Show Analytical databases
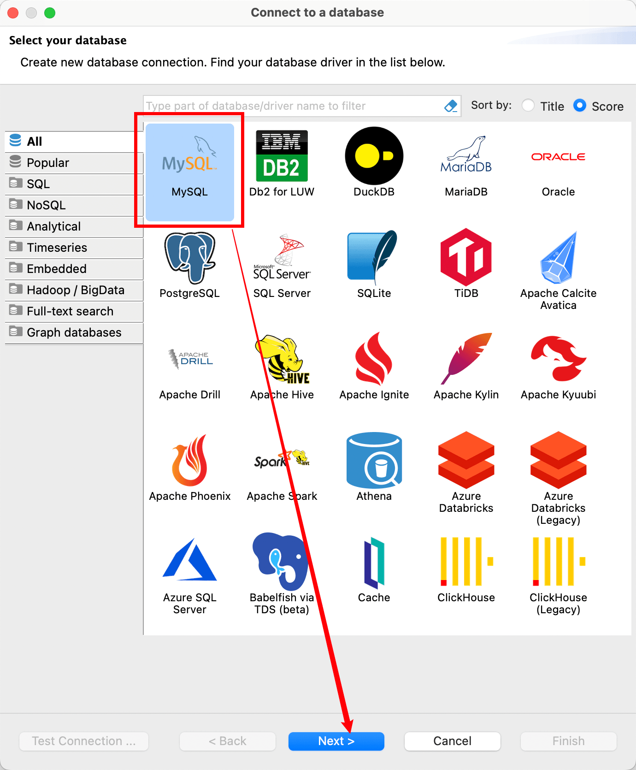This screenshot has height=770, width=636. (74, 226)
